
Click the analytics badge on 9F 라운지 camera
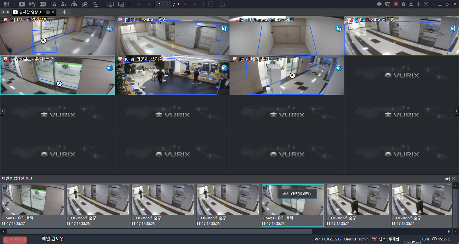(x=224, y=68)
